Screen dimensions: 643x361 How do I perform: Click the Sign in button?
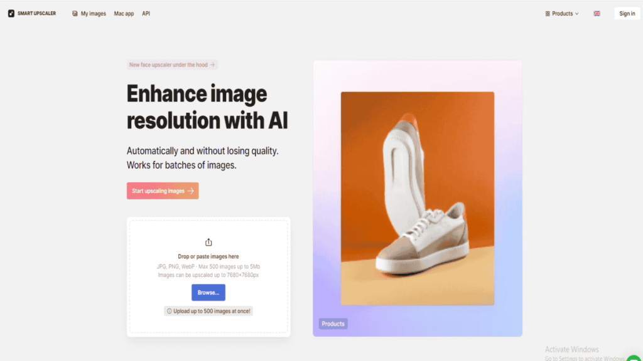[627, 14]
